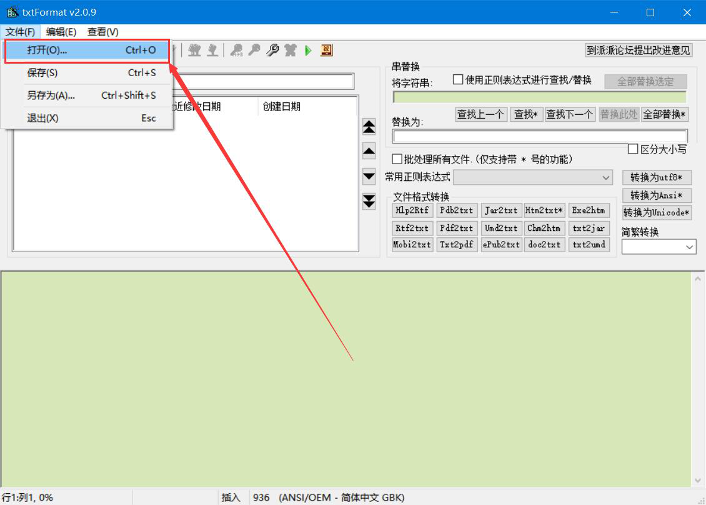The height and width of the screenshot is (505, 706).
Task: Click the 行1:列1, 0% status text
Action: tap(27, 498)
